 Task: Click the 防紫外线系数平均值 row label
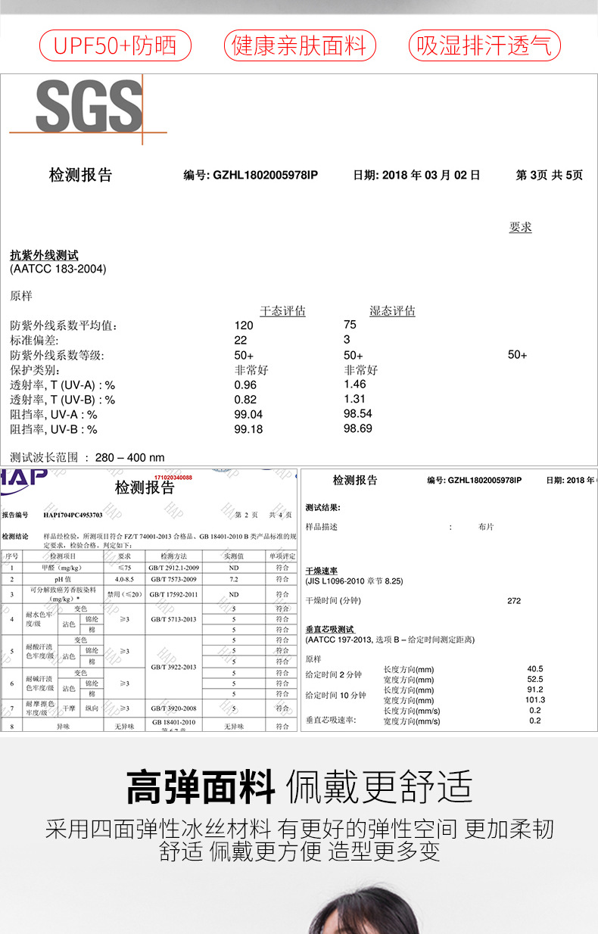pyautogui.click(x=64, y=325)
